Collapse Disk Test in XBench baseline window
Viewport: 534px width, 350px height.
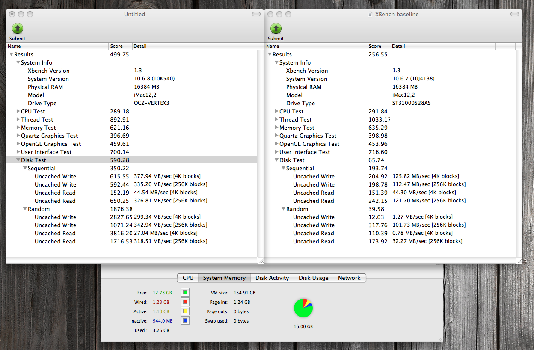click(x=276, y=160)
